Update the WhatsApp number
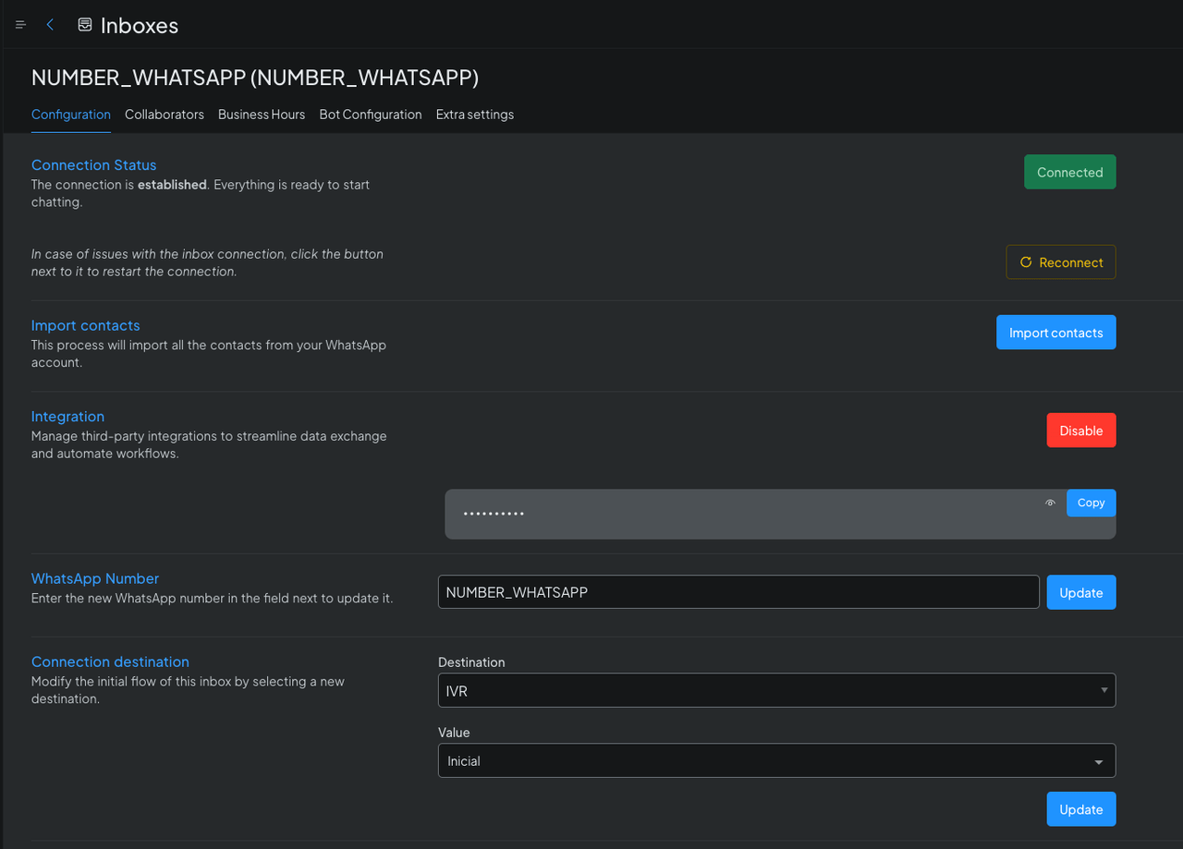Screen dimensions: 1183x849 [1080, 593]
